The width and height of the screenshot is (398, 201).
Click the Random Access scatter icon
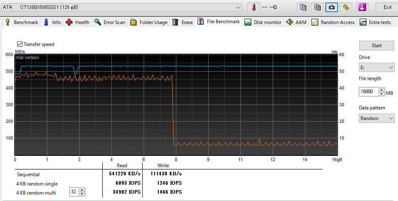315,22
